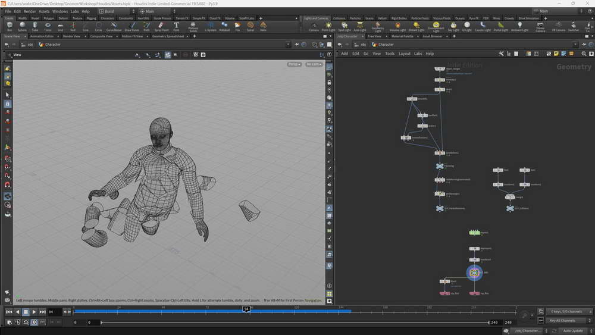Open the Switcher shelf tool

[574, 27]
